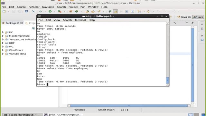
Task: Click the Open Type icon
Action: click(87, 12)
